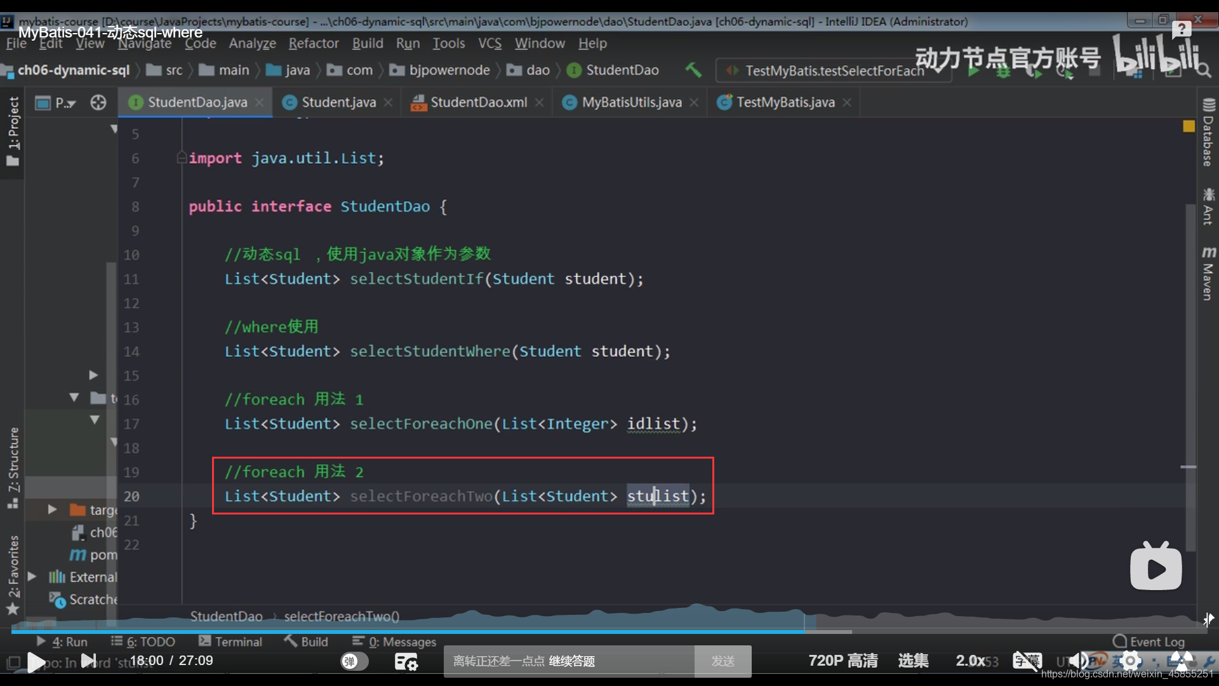Open the Refactor menu
This screenshot has height=686, width=1219.
point(314,44)
